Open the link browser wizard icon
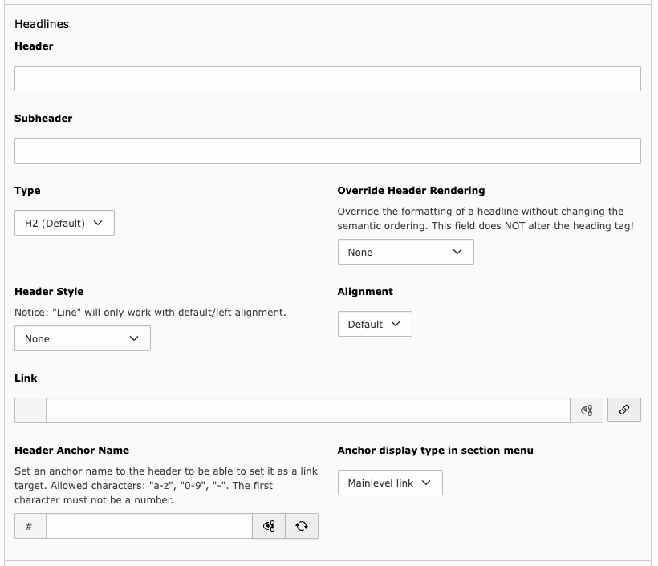The image size is (658, 566). (x=624, y=410)
